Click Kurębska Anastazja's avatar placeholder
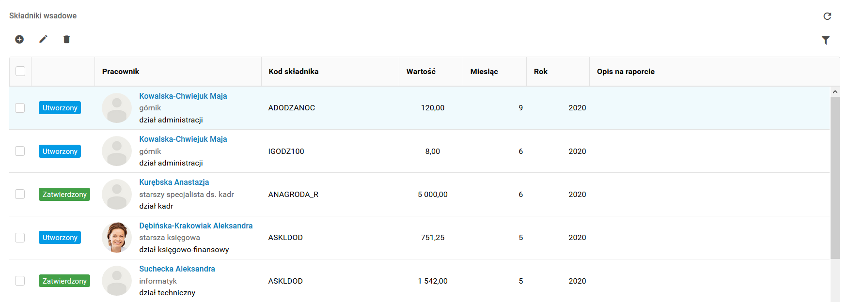This screenshot has height=302, width=848. [x=117, y=195]
